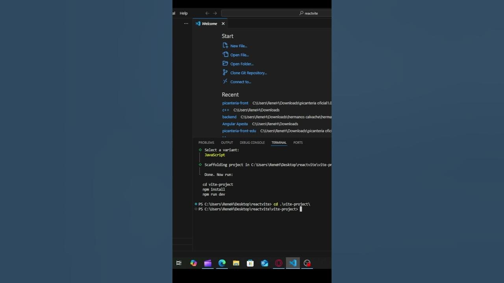The image size is (504, 283).
Task: Open Microsoft Store from taskbar
Action: point(250,263)
